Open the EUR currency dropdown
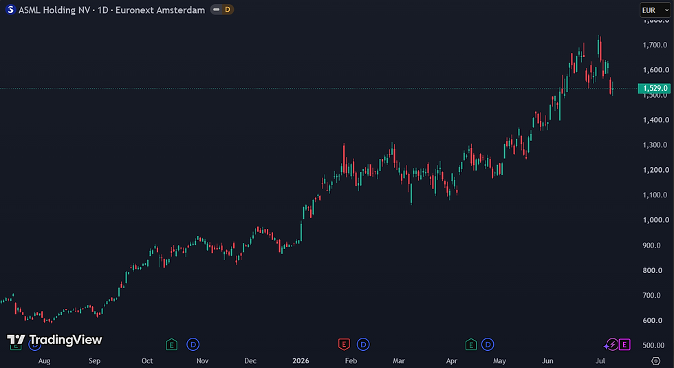Screen dimensions: 674x368 coord(655,10)
